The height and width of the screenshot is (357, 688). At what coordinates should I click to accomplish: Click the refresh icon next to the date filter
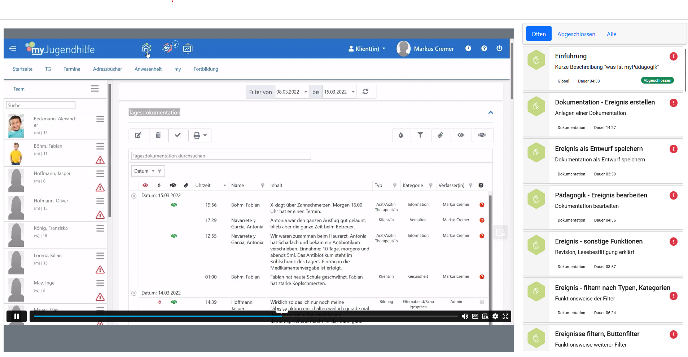click(x=365, y=92)
